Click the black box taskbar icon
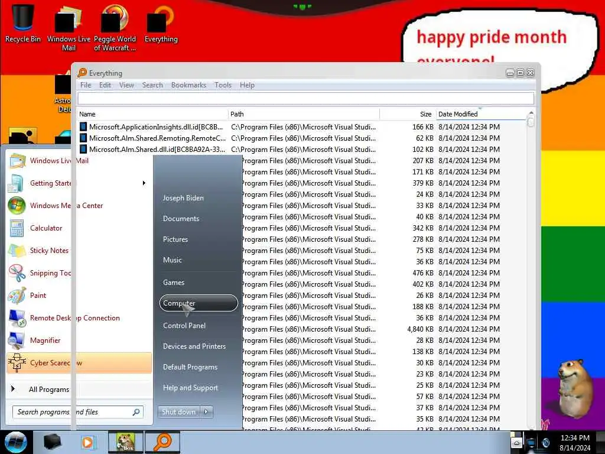This screenshot has width=605, height=454. (x=52, y=442)
